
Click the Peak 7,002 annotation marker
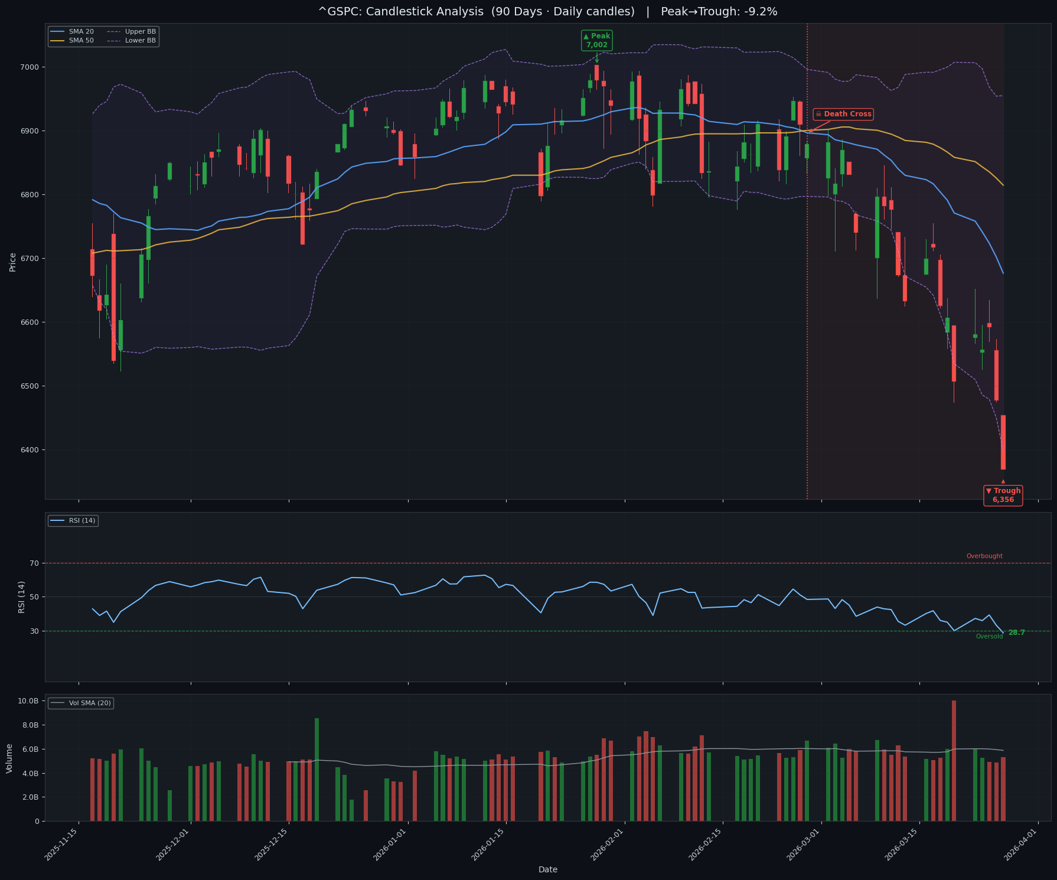point(598,40)
